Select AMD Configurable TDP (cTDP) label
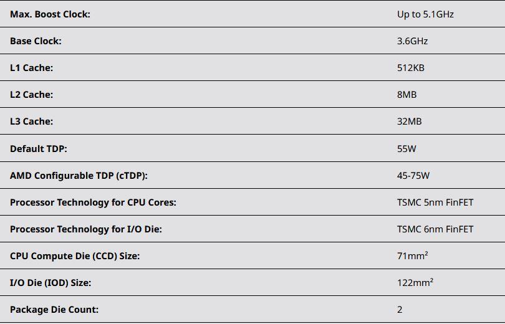The width and height of the screenshot is (505, 324). coord(79,176)
